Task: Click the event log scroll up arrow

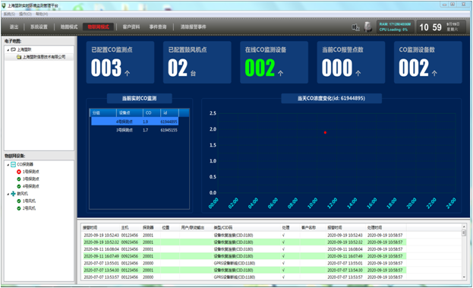Action: 464,226
